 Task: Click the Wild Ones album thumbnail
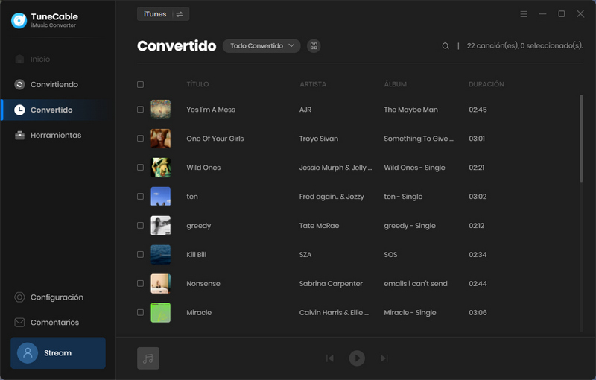click(x=160, y=168)
